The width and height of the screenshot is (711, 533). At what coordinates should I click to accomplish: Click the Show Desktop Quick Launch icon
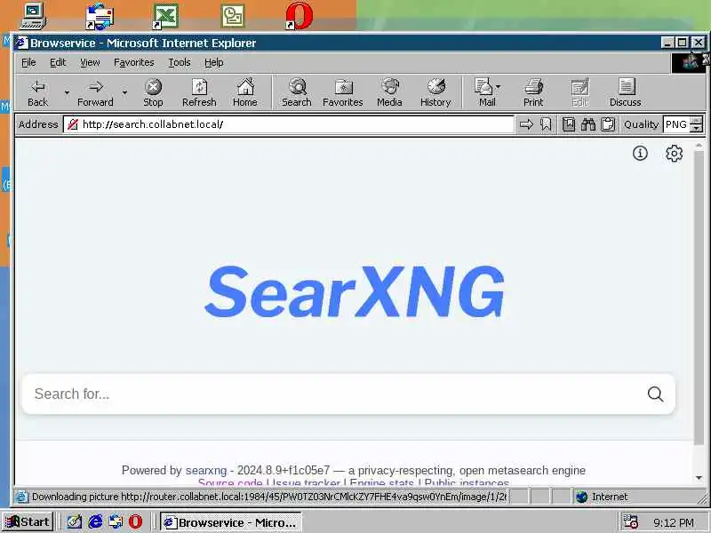coord(75,521)
